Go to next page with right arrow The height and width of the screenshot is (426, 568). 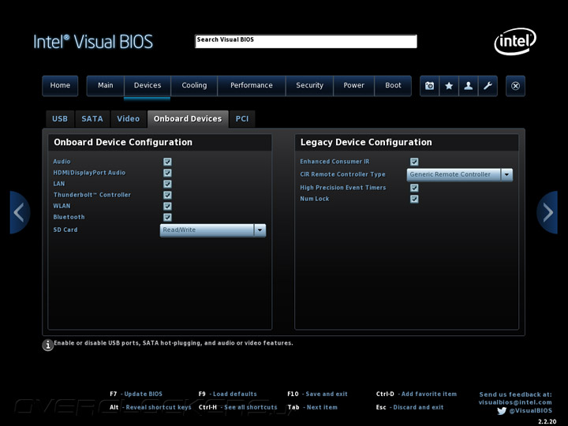(x=547, y=212)
